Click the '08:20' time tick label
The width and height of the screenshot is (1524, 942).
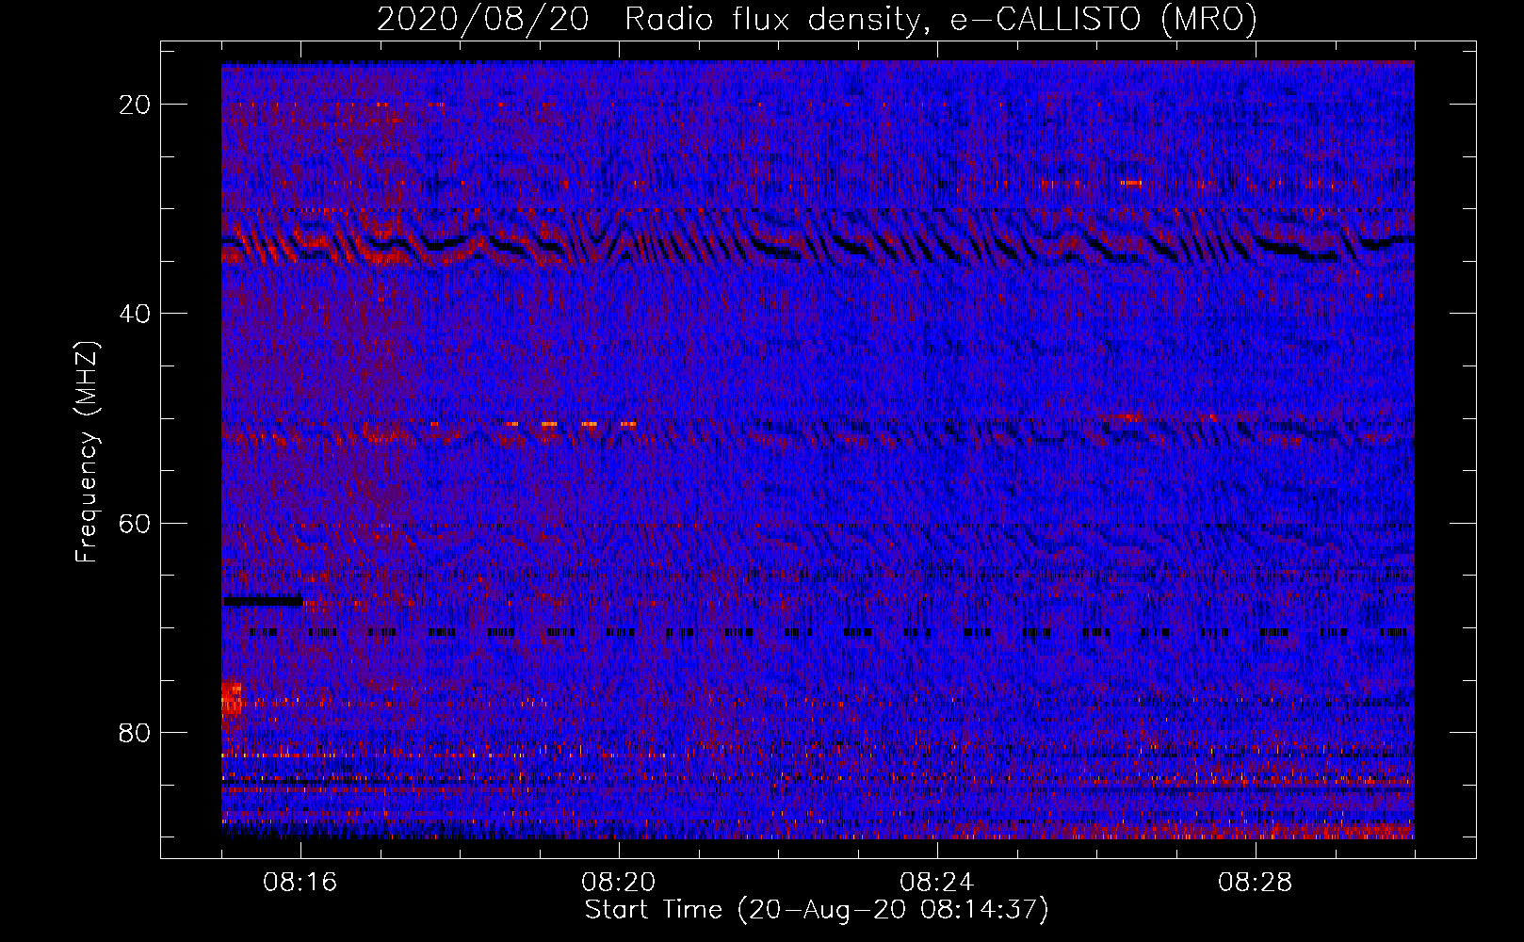619,883
